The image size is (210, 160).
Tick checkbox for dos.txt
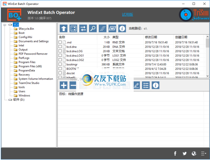click(x=60, y=73)
